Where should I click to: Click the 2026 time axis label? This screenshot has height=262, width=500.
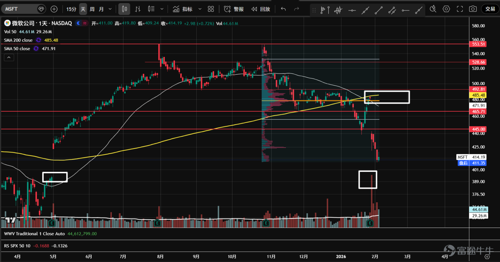pos(341,256)
